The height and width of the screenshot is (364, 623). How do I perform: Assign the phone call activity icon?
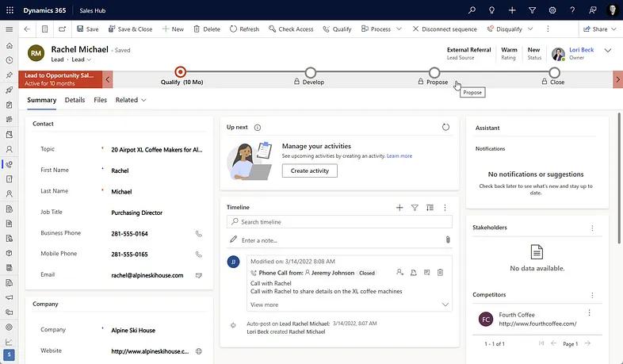click(x=399, y=273)
